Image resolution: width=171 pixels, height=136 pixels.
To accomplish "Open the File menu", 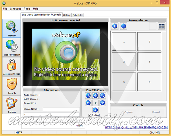I will coord(5,9).
